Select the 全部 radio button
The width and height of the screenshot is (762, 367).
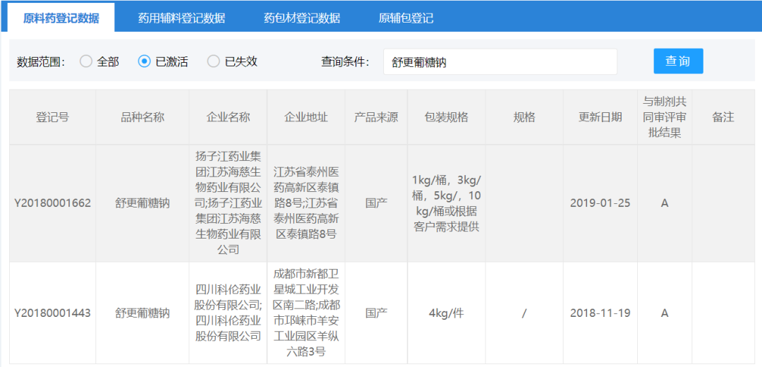[86, 61]
